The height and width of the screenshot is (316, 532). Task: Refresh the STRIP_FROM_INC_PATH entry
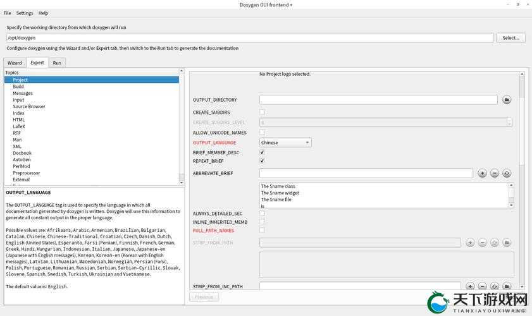click(494, 286)
